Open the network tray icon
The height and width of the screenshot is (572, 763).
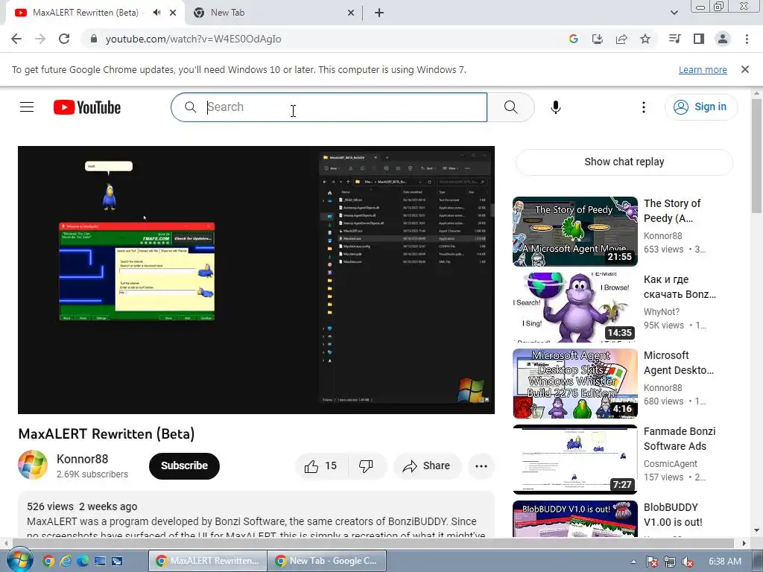670,562
